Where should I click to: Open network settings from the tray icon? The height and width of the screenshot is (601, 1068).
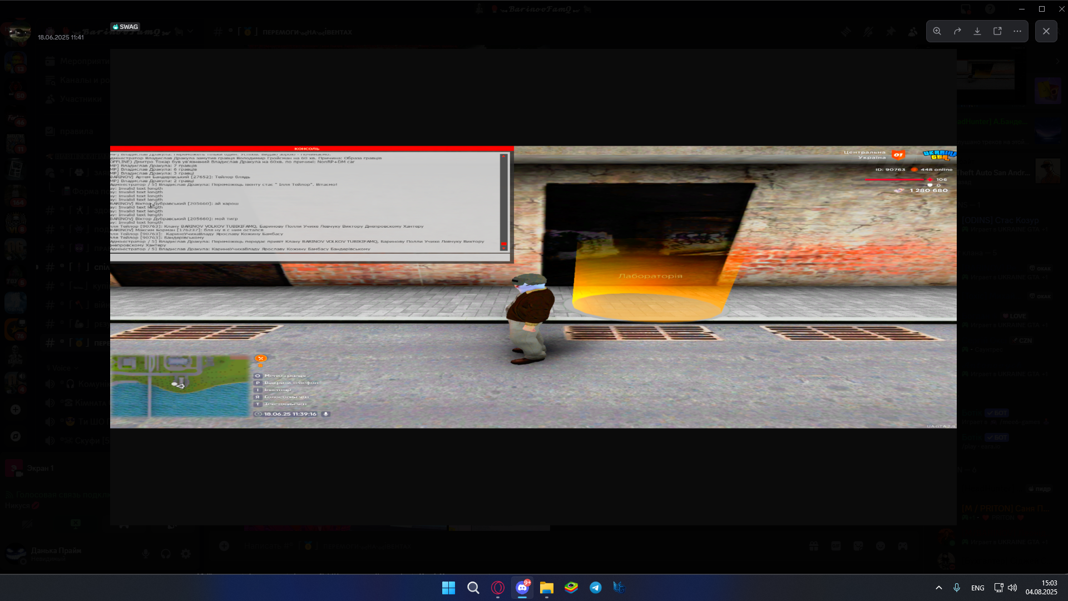pos(998,588)
